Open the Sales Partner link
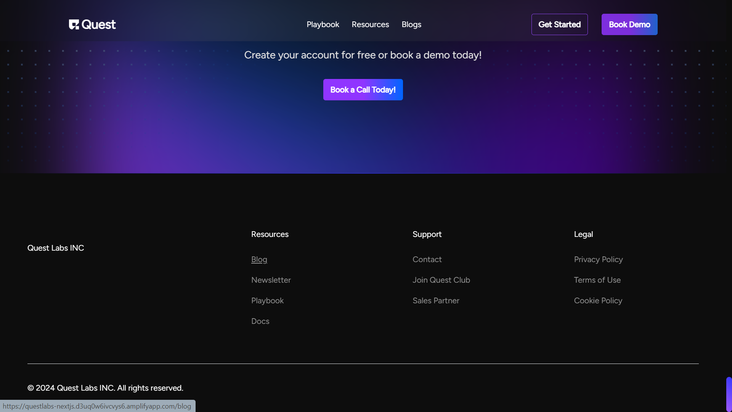This screenshot has width=732, height=412. pos(436,301)
